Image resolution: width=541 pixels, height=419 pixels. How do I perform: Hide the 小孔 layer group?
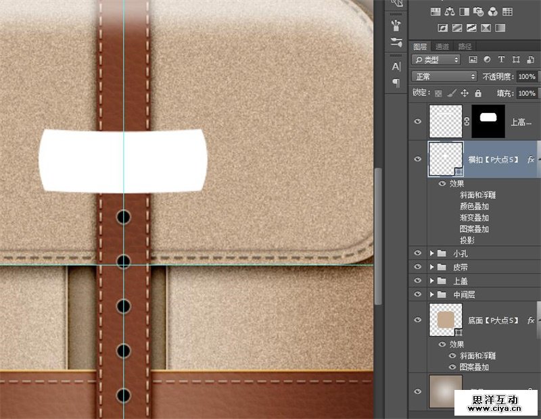(418, 253)
